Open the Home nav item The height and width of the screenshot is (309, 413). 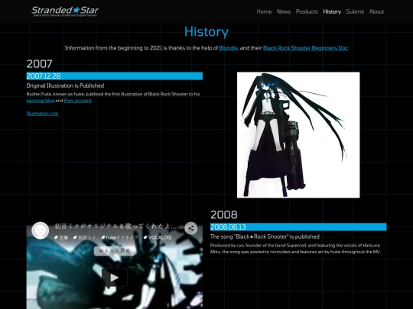[264, 11]
